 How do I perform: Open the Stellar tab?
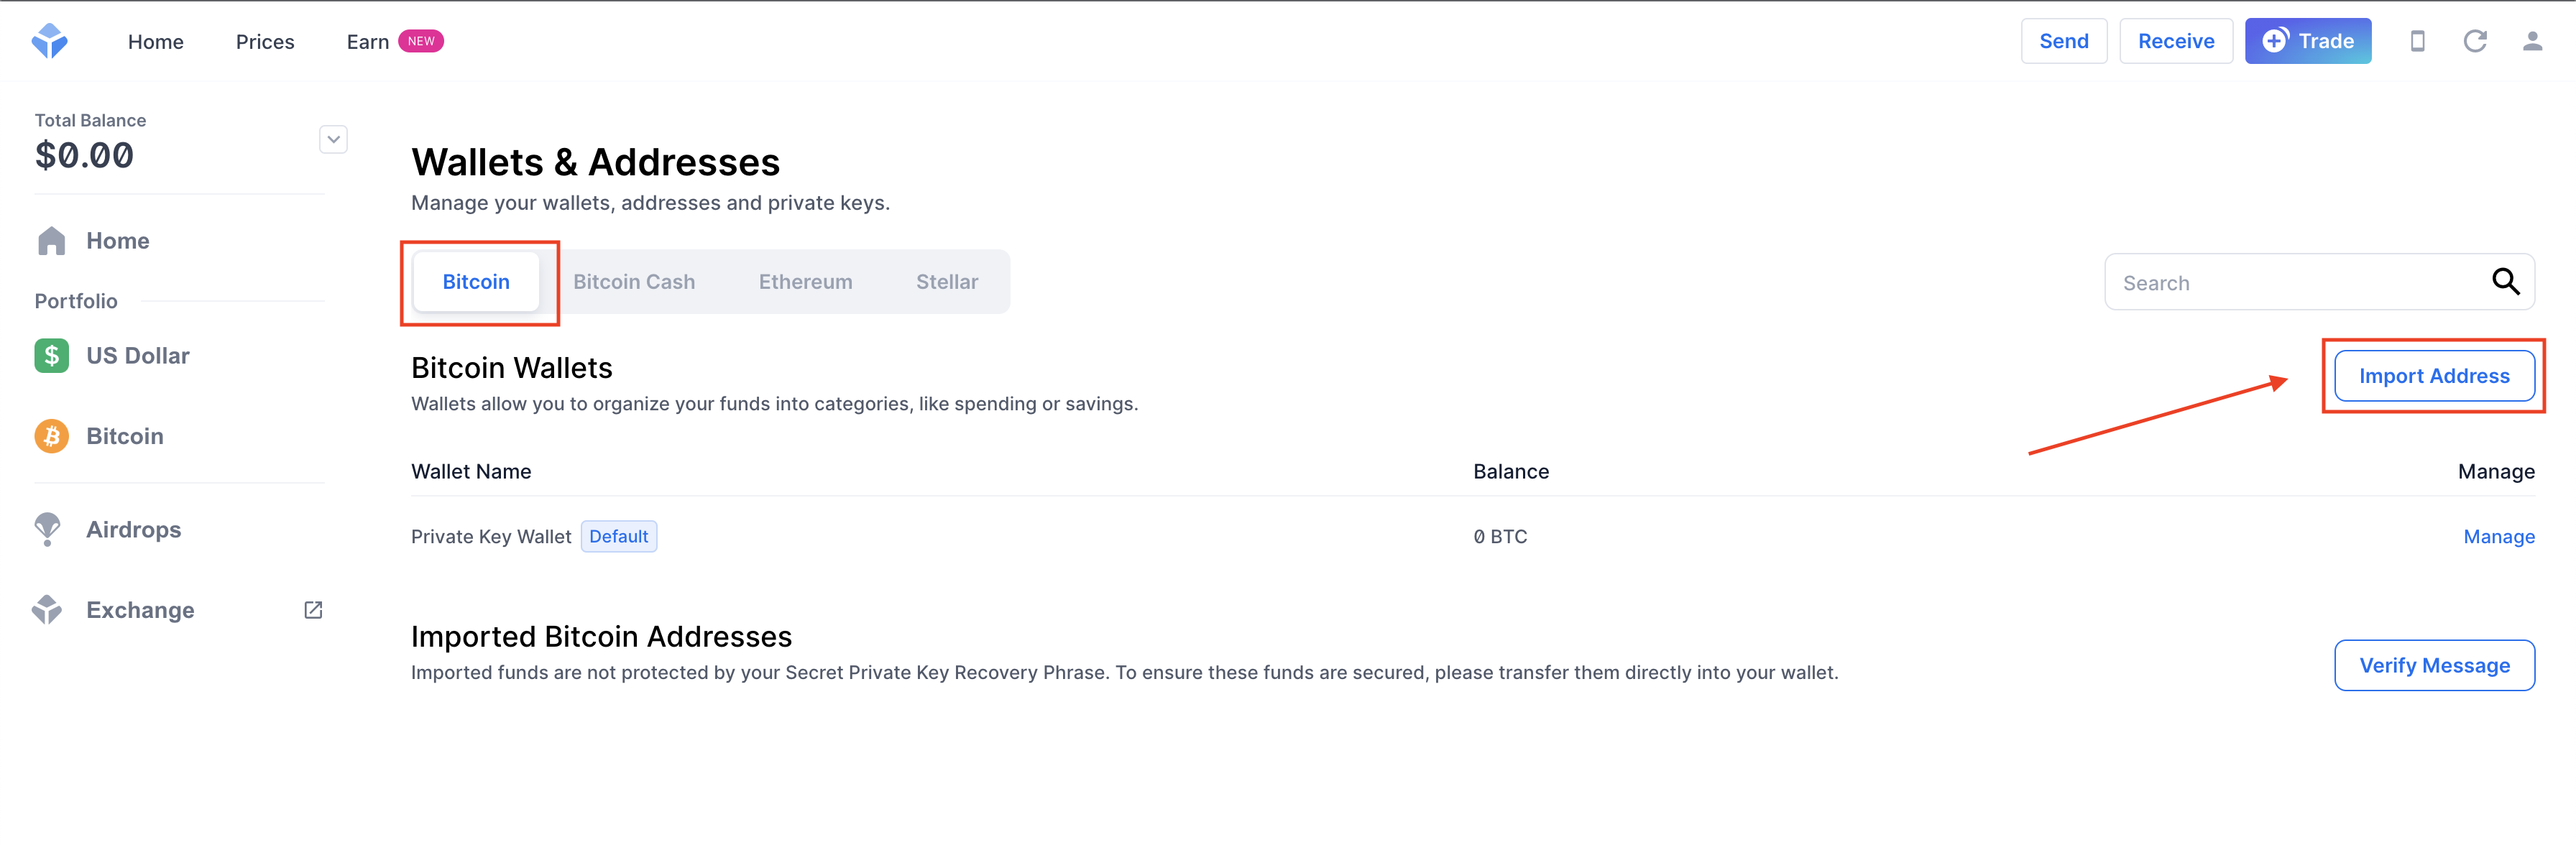click(947, 281)
